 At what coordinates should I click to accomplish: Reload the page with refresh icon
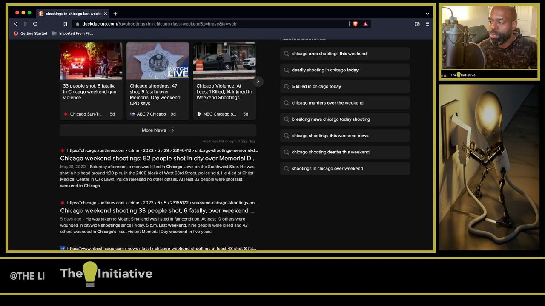(x=35, y=24)
